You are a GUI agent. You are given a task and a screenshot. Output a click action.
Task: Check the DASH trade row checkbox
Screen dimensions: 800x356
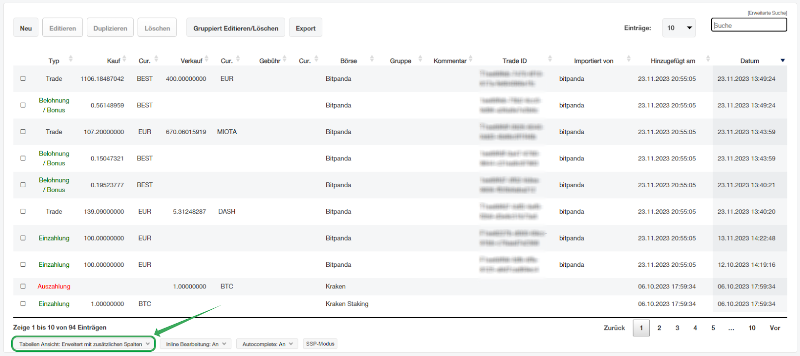tap(23, 211)
